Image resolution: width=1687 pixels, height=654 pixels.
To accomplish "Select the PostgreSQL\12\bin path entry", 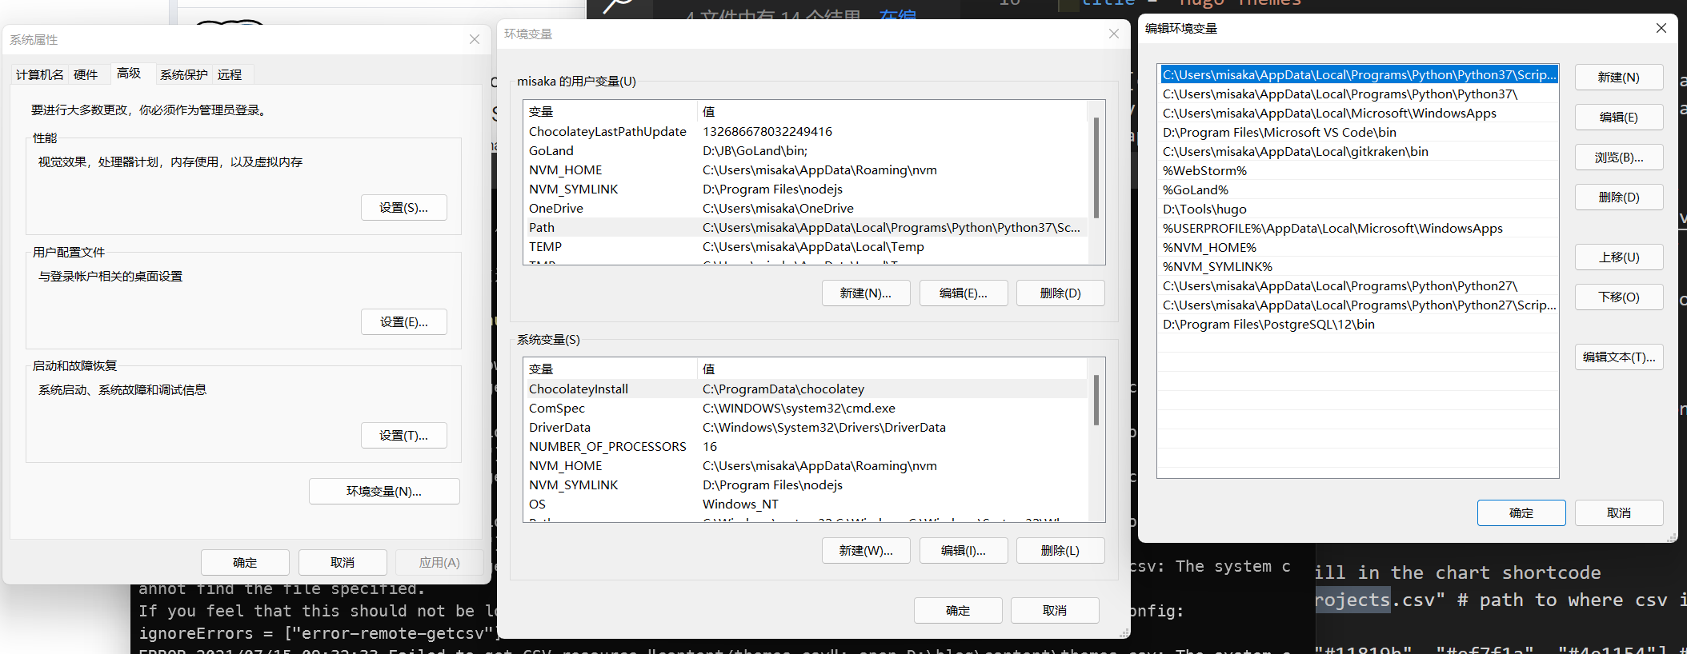I will tap(1359, 325).
